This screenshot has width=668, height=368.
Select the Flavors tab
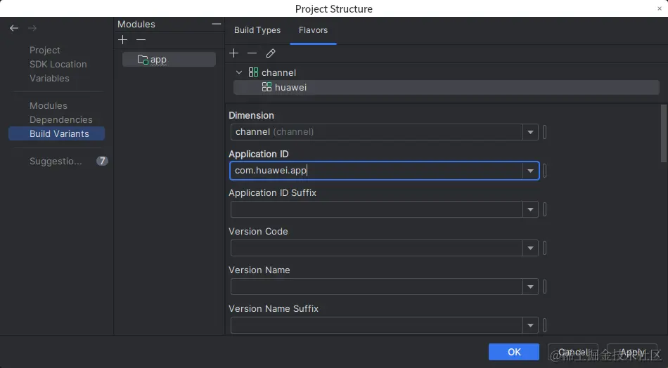pyautogui.click(x=313, y=30)
